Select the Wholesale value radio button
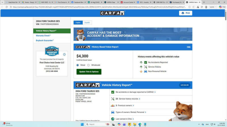 pos(89,65)
